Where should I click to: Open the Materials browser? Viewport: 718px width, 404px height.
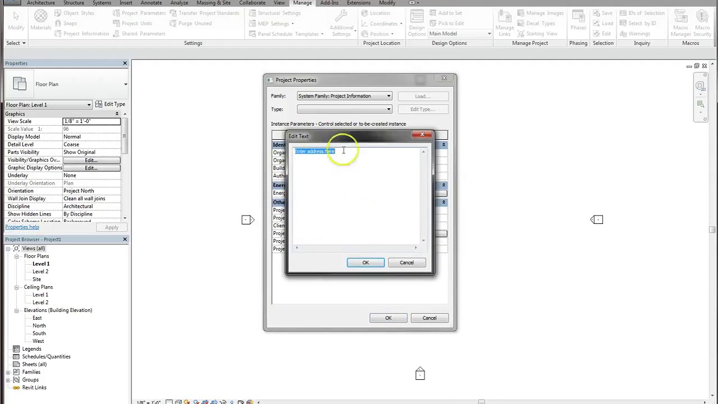pyautogui.click(x=40, y=20)
